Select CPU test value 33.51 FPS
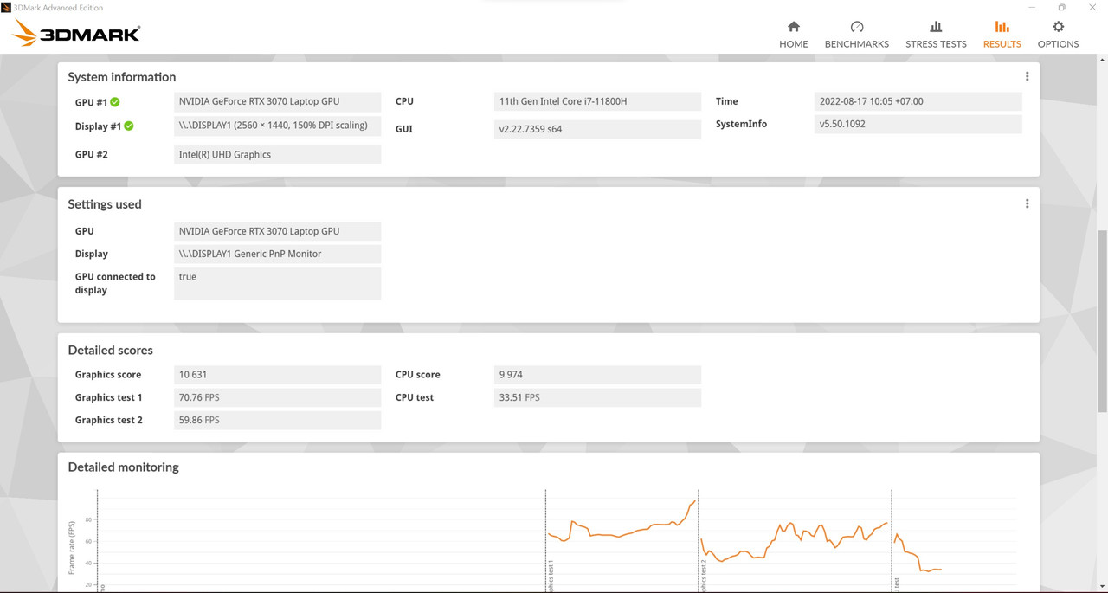Image resolution: width=1108 pixels, height=593 pixels. pos(597,397)
